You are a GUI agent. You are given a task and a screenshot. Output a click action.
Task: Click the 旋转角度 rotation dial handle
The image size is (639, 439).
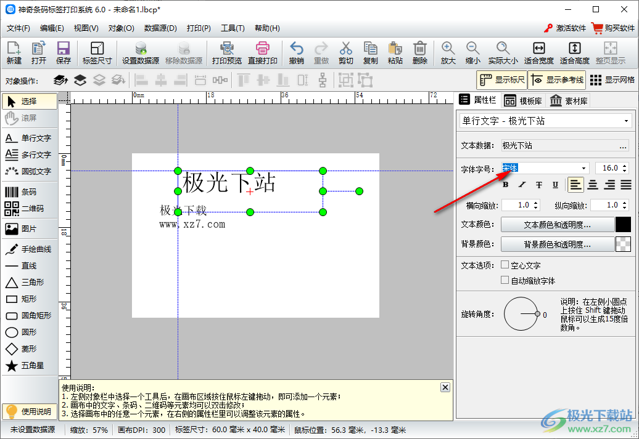537,314
